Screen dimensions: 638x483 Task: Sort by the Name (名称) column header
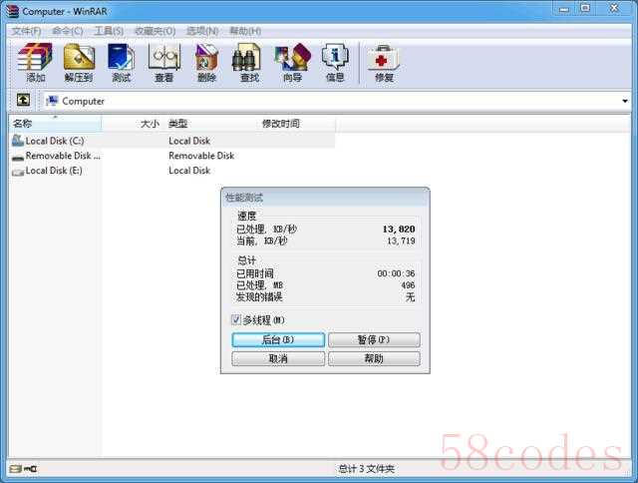tap(55, 124)
